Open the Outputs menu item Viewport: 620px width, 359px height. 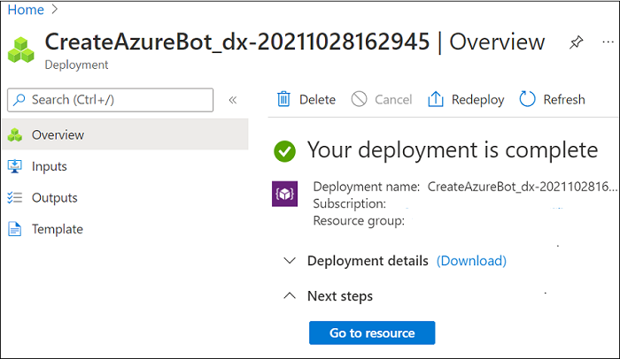[x=54, y=198]
